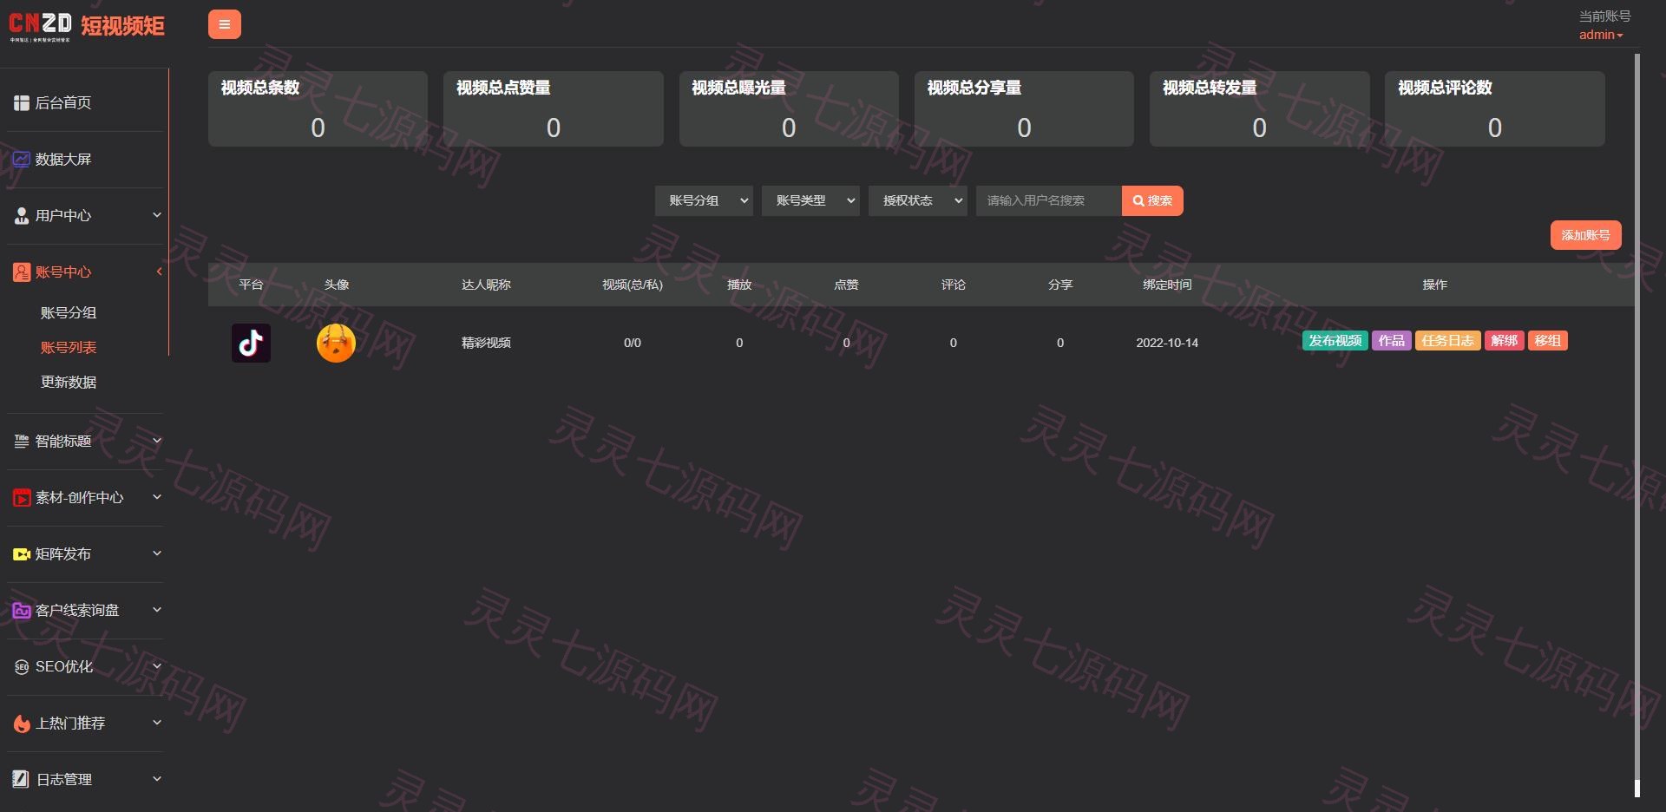
Task: Expand the 用户中心 menu chevron
Action: click(x=157, y=215)
